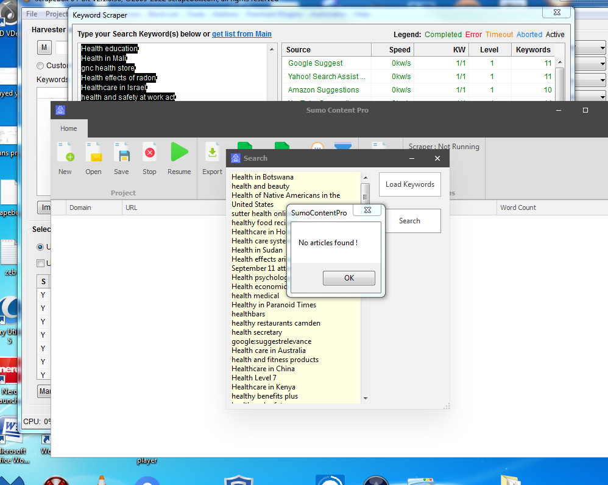Select 'Health effects of radon' keyword
The image size is (608, 485).
119,78
